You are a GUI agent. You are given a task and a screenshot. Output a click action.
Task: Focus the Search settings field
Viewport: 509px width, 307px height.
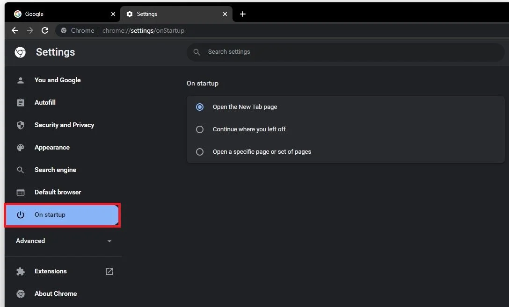click(x=345, y=52)
